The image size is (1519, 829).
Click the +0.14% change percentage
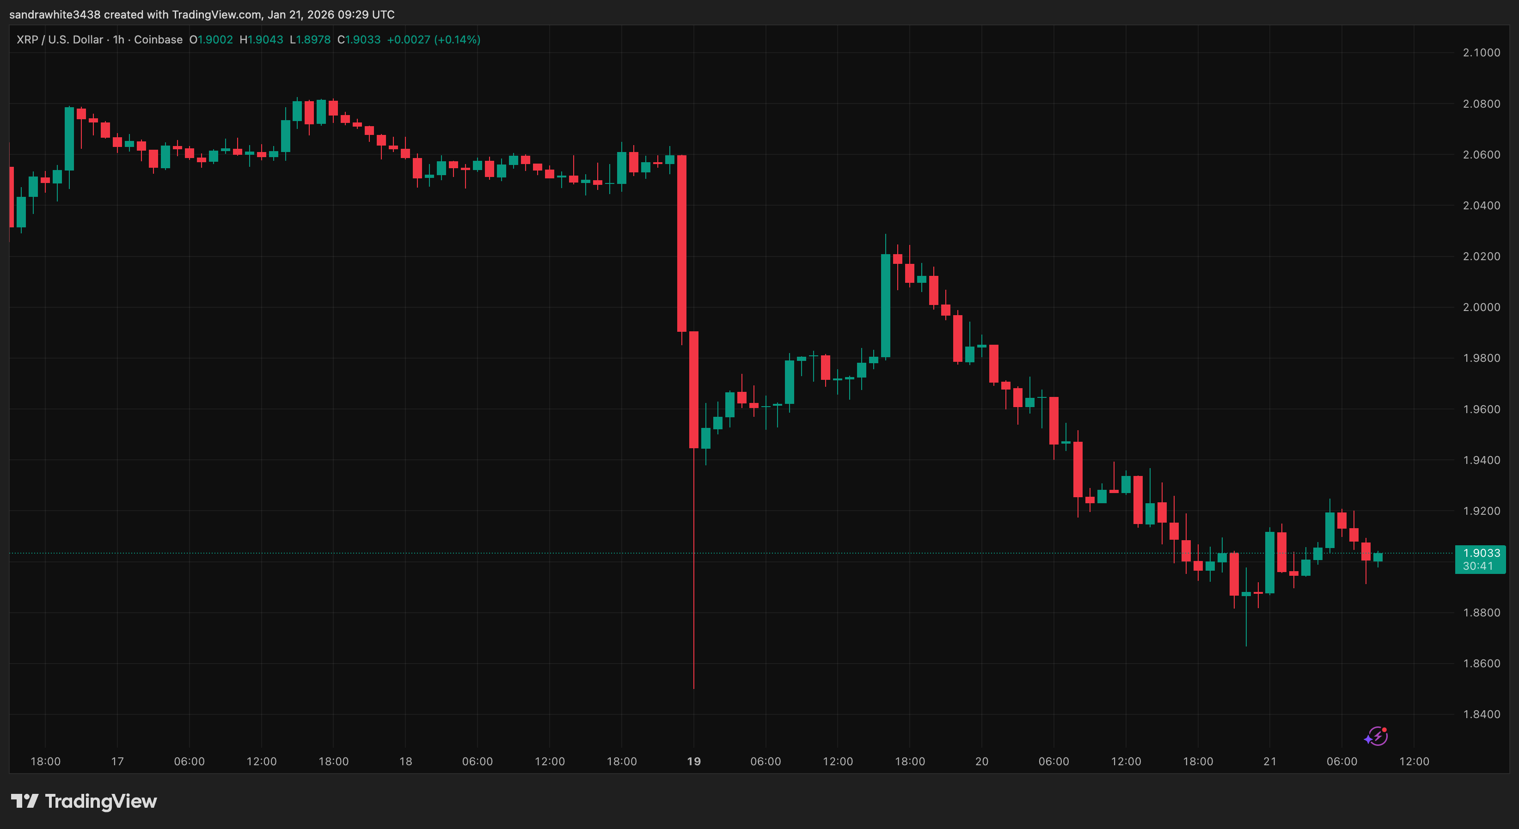457,39
